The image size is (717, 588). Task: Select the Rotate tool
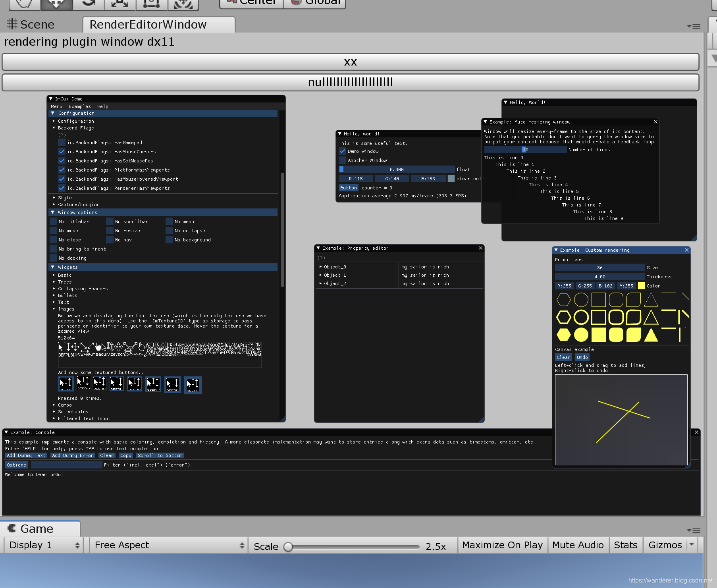click(x=88, y=3)
